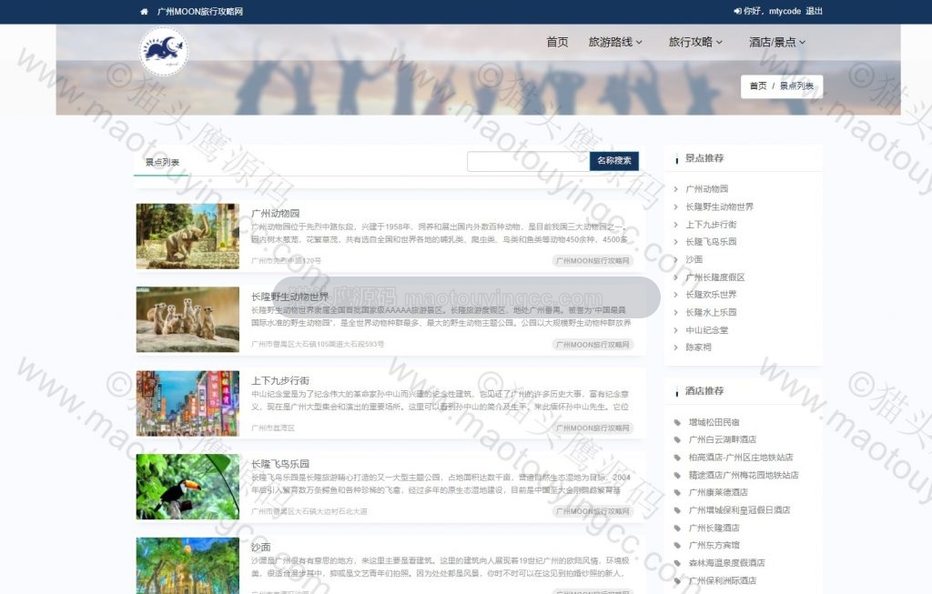The image size is (932, 594).
Task: Click chevron icon beside 长隆欢乐世界
Action: (x=676, y=295)
